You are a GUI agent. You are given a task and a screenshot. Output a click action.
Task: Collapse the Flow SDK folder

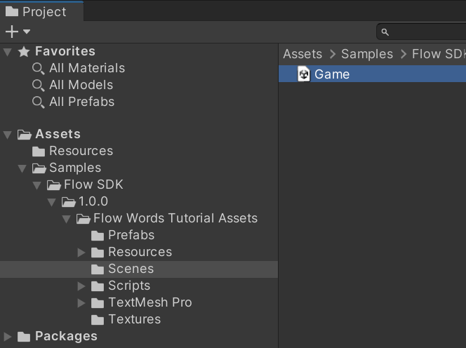pyautogui.click(x=37, y=185)
